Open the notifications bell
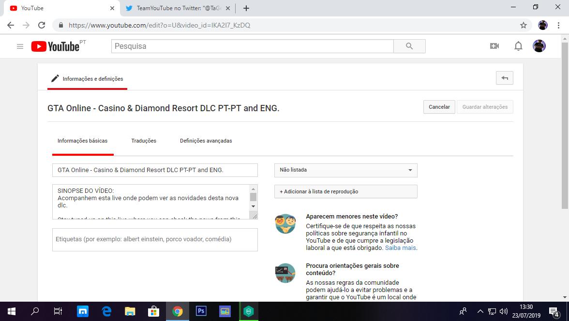 [518, 46]
